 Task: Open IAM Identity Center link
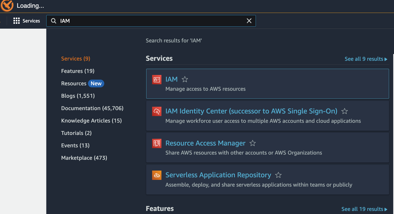coord(251,111)
